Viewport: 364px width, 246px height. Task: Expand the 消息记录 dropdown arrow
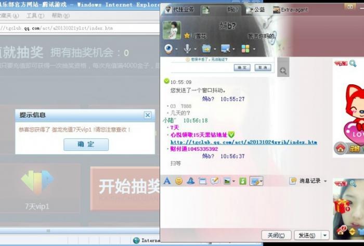coord(325,181)
